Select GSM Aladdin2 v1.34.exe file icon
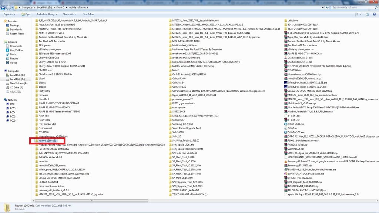The height and width of the screenshot is (213, 379). coord(285,58)
